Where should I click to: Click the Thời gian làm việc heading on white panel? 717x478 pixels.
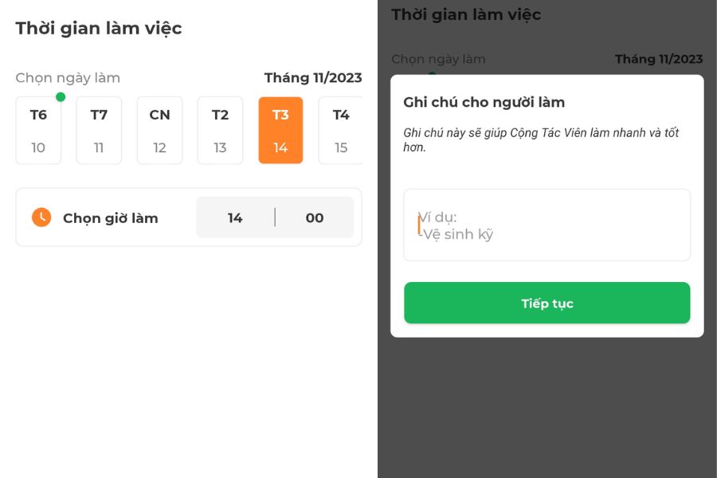point(99,29)
